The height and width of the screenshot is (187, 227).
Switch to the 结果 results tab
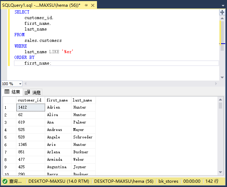coord(12,92)
